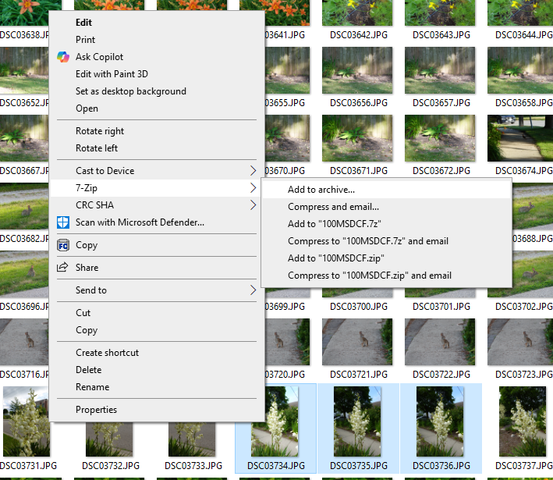The height and width of the screenshot is (480, 553).
Task: Choose Set as desktop background
Action: tap(157, 91)
